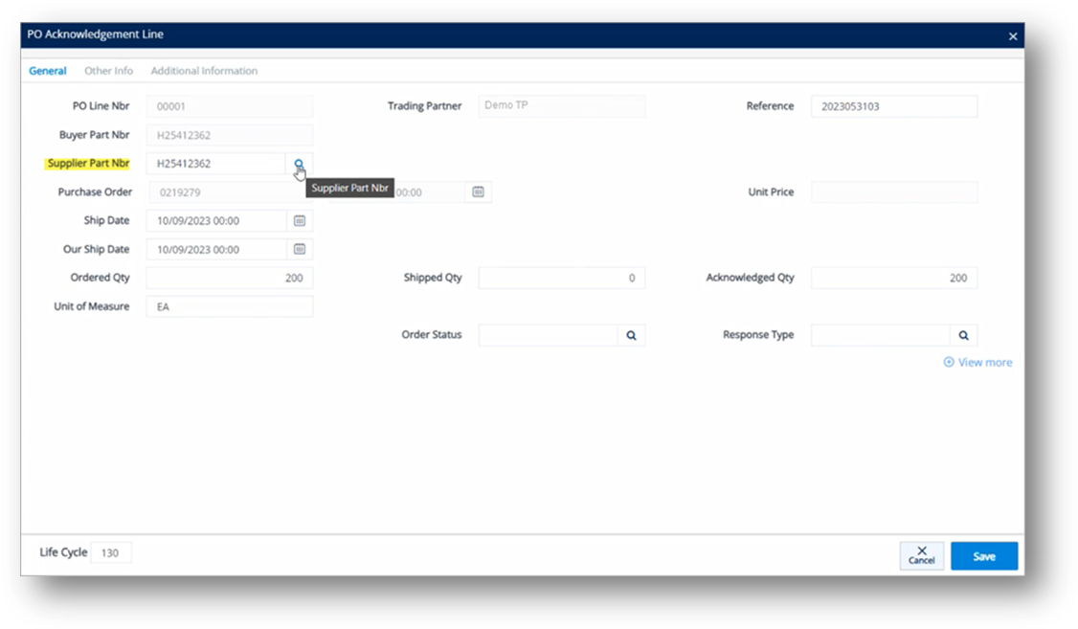This screenshot has height=629, width=1078.
Task: Click the Order Status lookup icon
Action: click(631, 335)
